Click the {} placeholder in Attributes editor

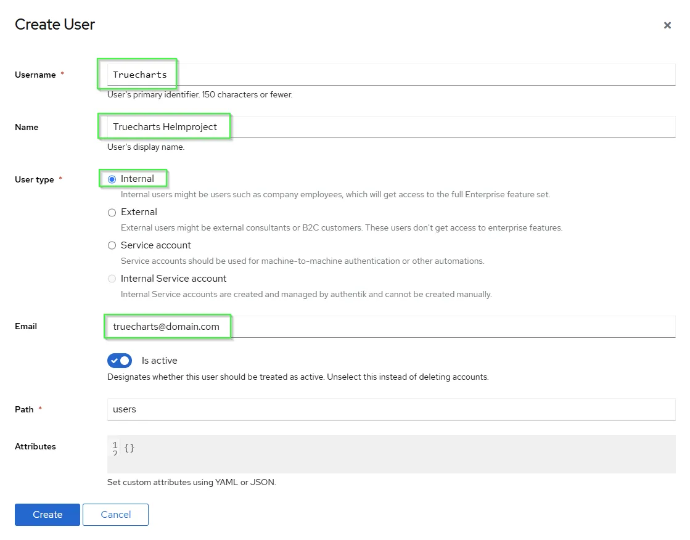[129, 447]
